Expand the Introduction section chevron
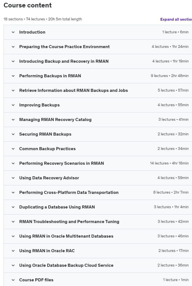Screen dimensions: 192x286 tap(13, 32)
